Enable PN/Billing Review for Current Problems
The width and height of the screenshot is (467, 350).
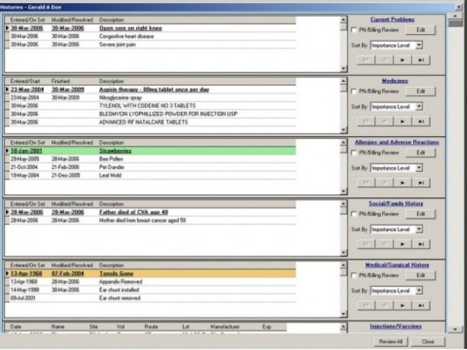click(354, 30)
